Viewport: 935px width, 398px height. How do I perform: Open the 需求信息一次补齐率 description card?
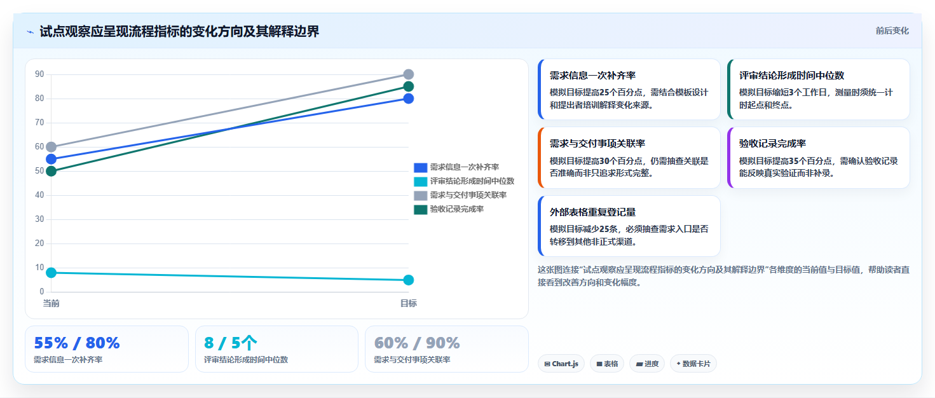click(x=629, y=90)
